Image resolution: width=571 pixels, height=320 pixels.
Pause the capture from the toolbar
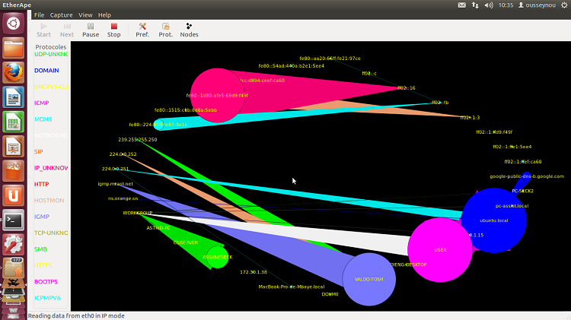pyautogui.click(x=91, y=29)
